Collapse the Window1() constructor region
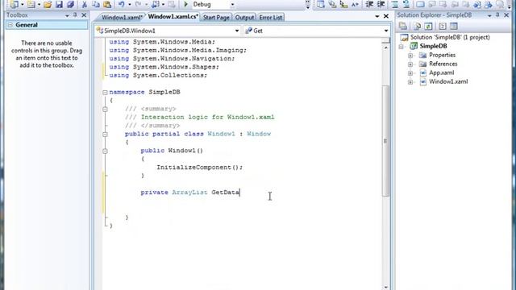The width and height of the screenshot is (516, 290). click(105, 151)
